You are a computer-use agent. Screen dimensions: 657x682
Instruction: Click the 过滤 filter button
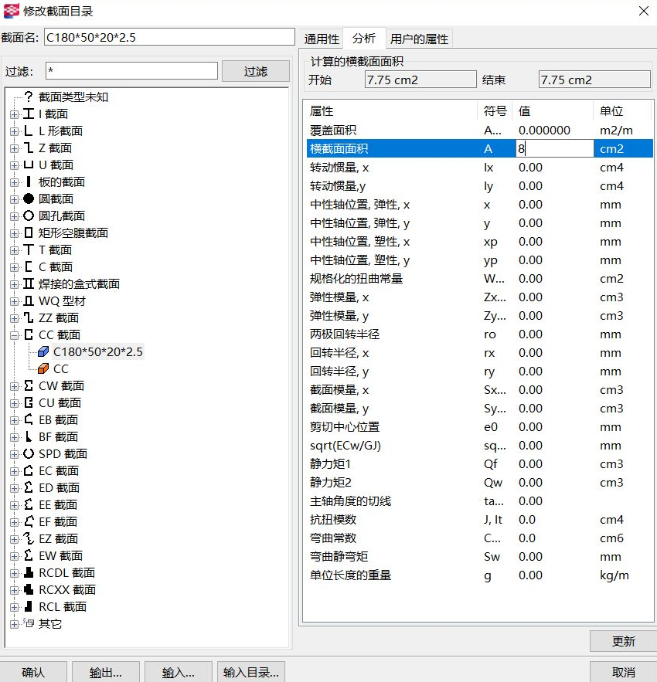(x=256, y=71)
